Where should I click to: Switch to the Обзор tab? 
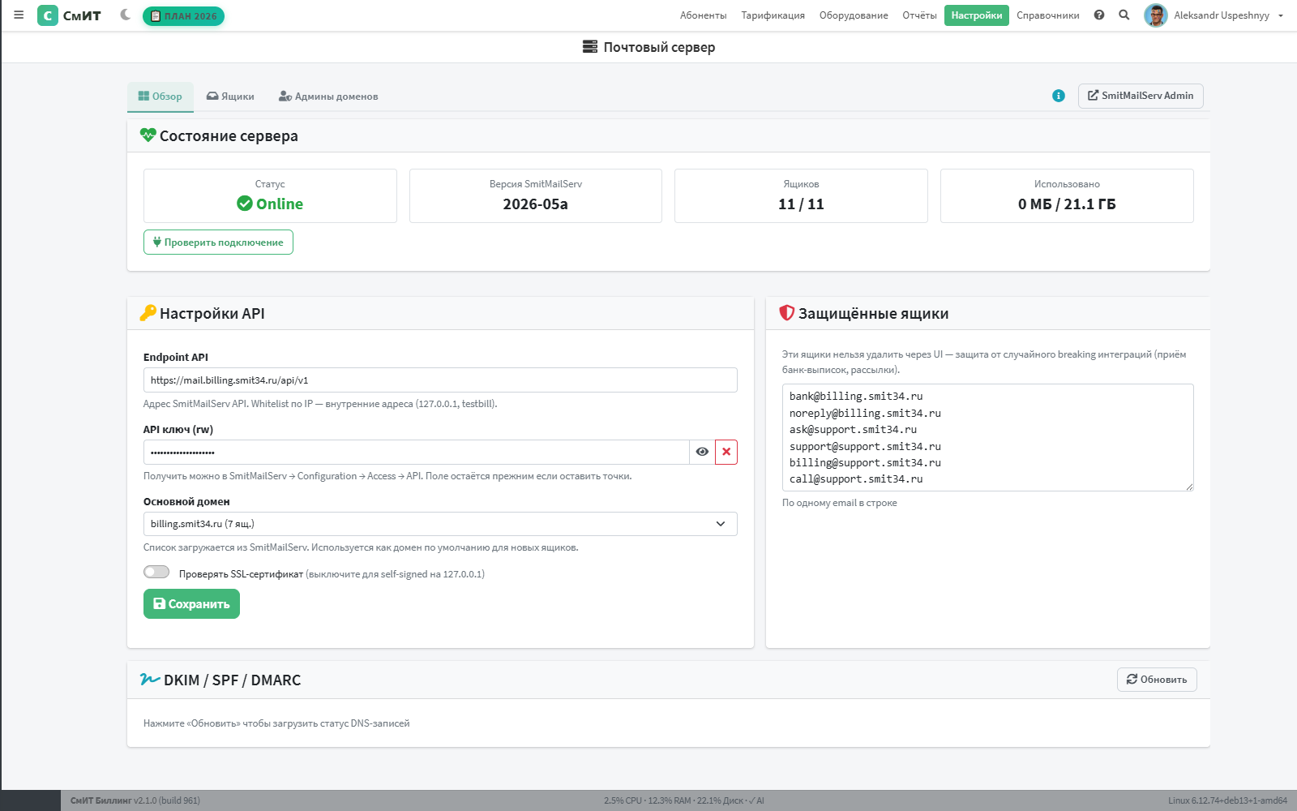161,97
